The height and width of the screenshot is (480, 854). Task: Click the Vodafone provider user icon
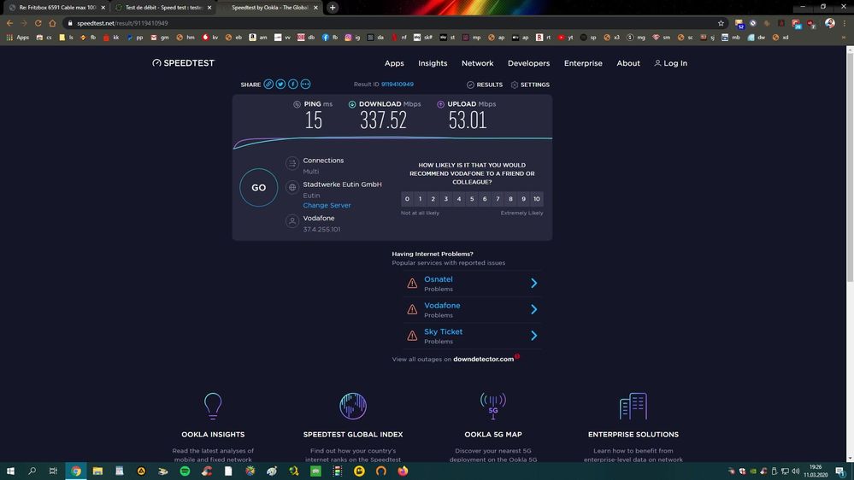click(x=292, y=221)
